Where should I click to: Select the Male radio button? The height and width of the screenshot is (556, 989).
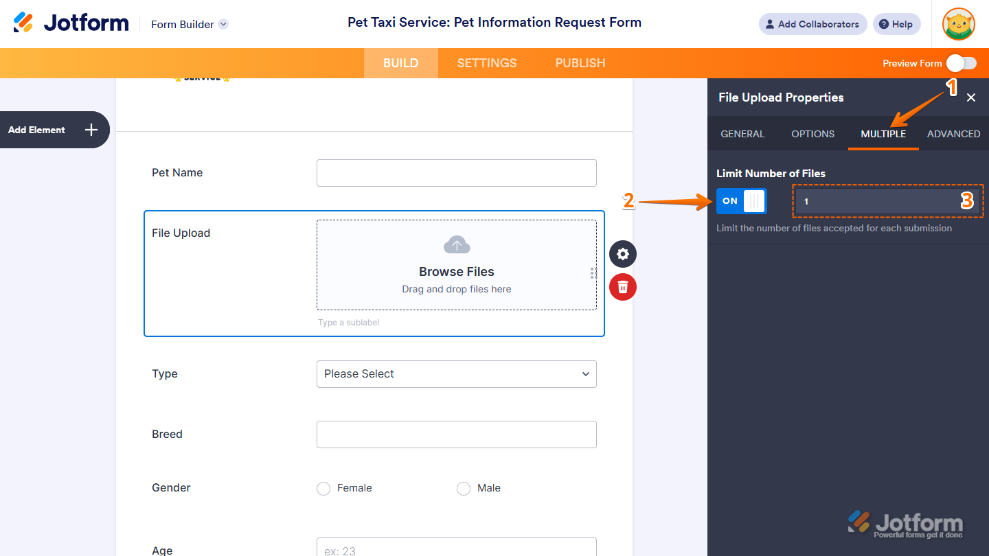[464, 488]
